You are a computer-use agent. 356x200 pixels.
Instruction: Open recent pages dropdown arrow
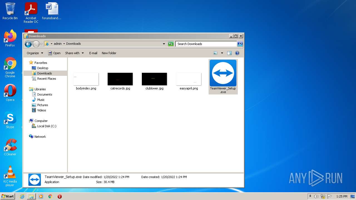(41, 44)
